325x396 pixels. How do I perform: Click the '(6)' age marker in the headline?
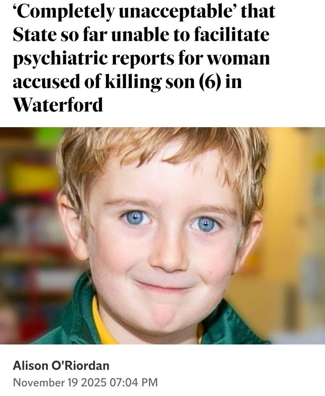[210, 81]
